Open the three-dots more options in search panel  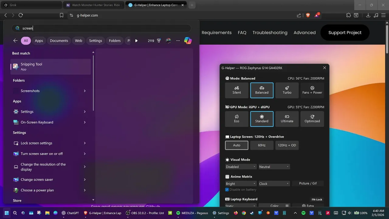pyautogui.click(x=178, y=41)
